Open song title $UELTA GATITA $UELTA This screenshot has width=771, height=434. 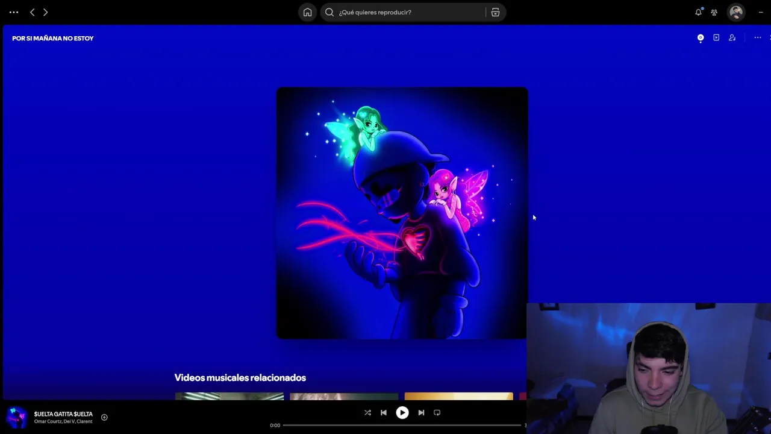63,414
